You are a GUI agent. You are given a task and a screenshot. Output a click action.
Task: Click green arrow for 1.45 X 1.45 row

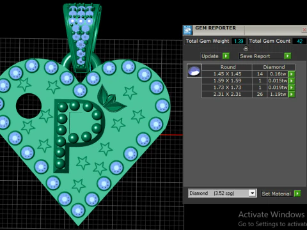tap(292, 74)
